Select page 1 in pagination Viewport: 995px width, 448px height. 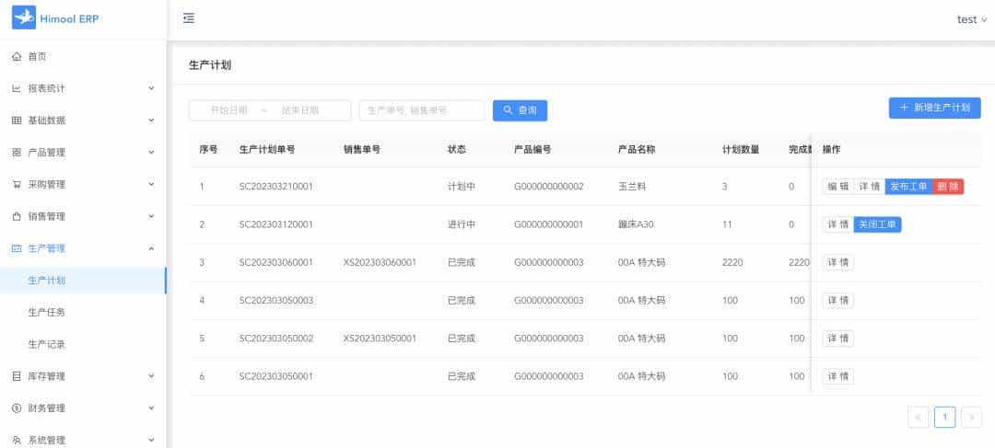click(x=945, y=417)
